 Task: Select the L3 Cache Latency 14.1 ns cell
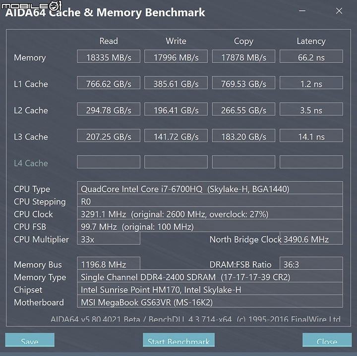(x=311, y=136)
